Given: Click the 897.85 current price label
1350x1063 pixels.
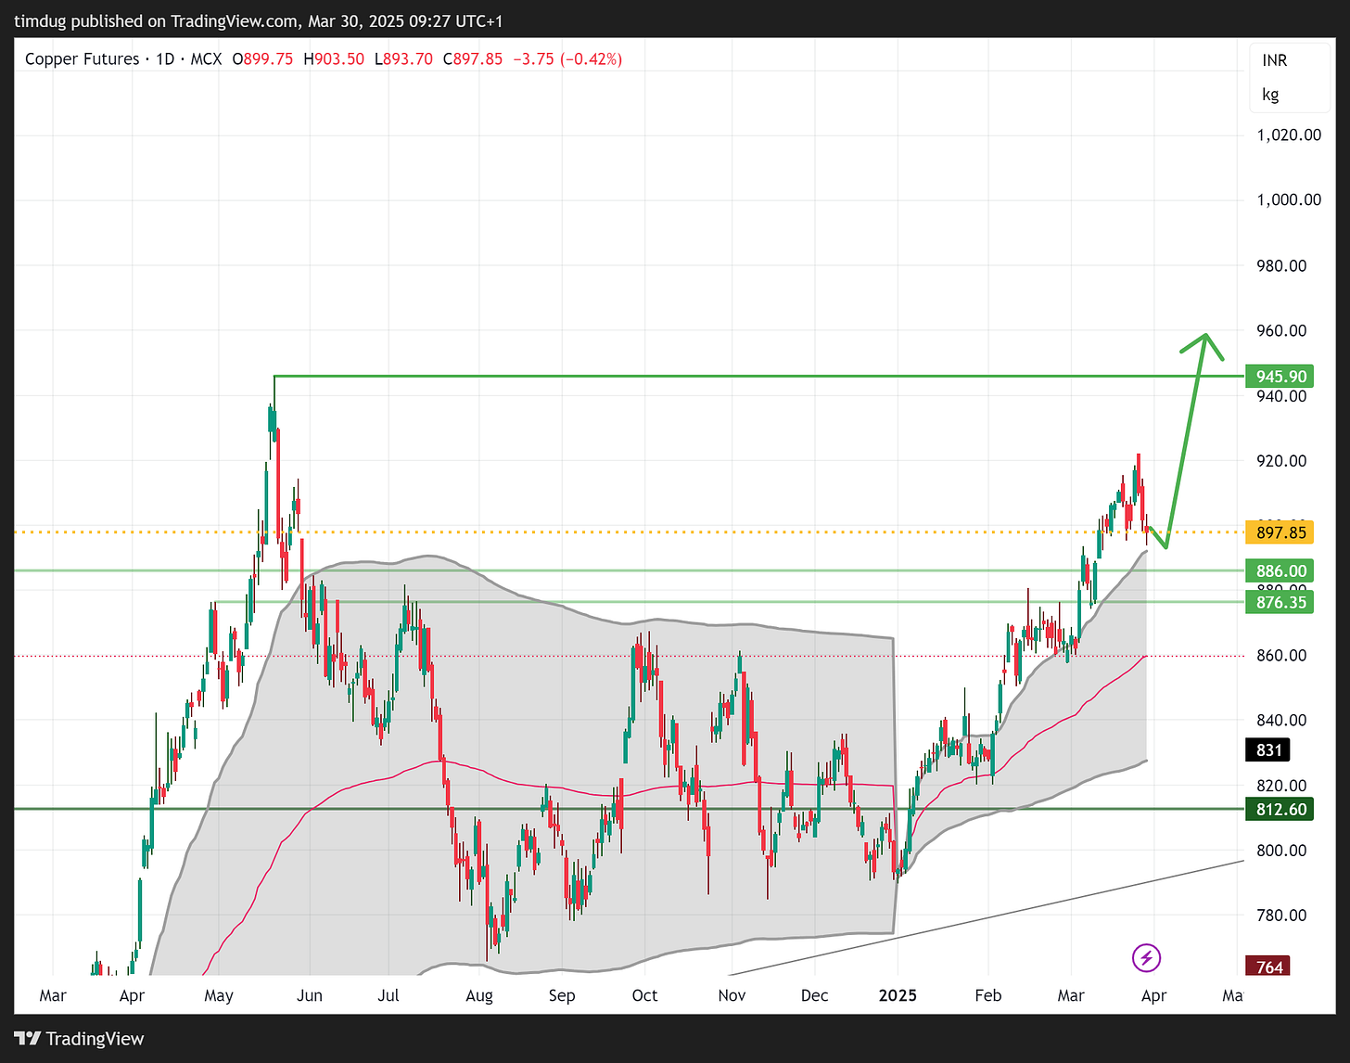Looking at the screenshot, I should coord(1281,532).
